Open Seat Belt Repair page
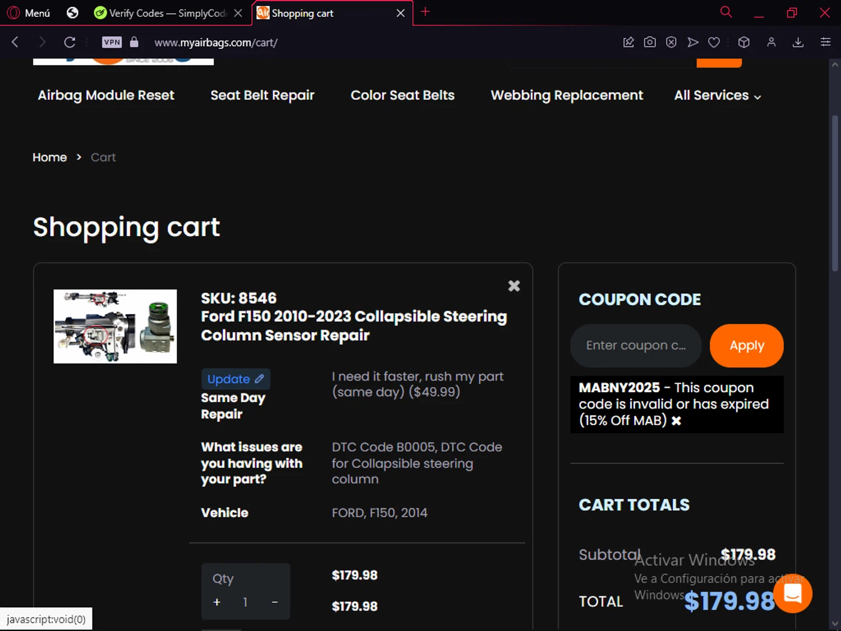 pyautogui.click(x=262, y=95)
